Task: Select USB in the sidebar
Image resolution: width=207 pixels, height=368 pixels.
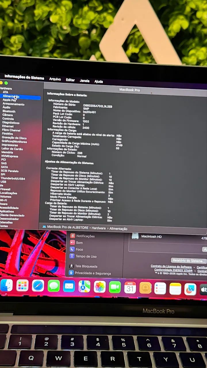Action: pyautogui.click(x=3, y=182)
